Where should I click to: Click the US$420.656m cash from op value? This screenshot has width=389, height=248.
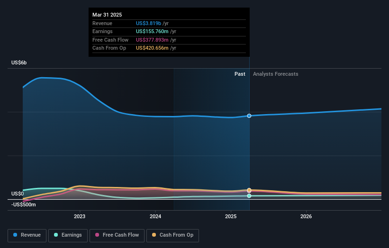point(152,48)
